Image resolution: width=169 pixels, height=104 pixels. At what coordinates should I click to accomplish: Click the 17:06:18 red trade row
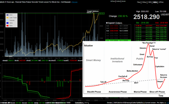[x=151, y=26]
